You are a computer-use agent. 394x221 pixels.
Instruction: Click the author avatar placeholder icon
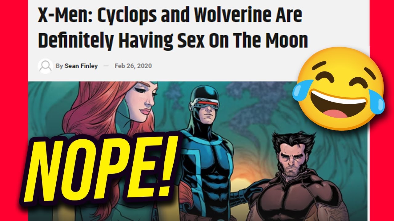click(45, 66)
